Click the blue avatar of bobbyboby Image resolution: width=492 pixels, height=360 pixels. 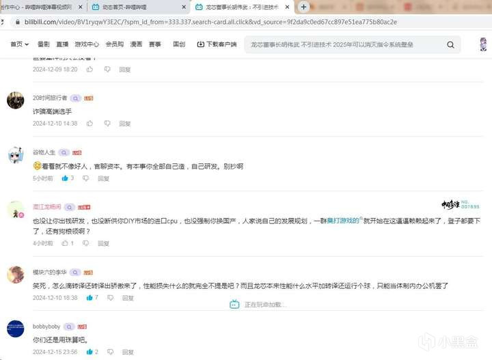tap(15, 329)
